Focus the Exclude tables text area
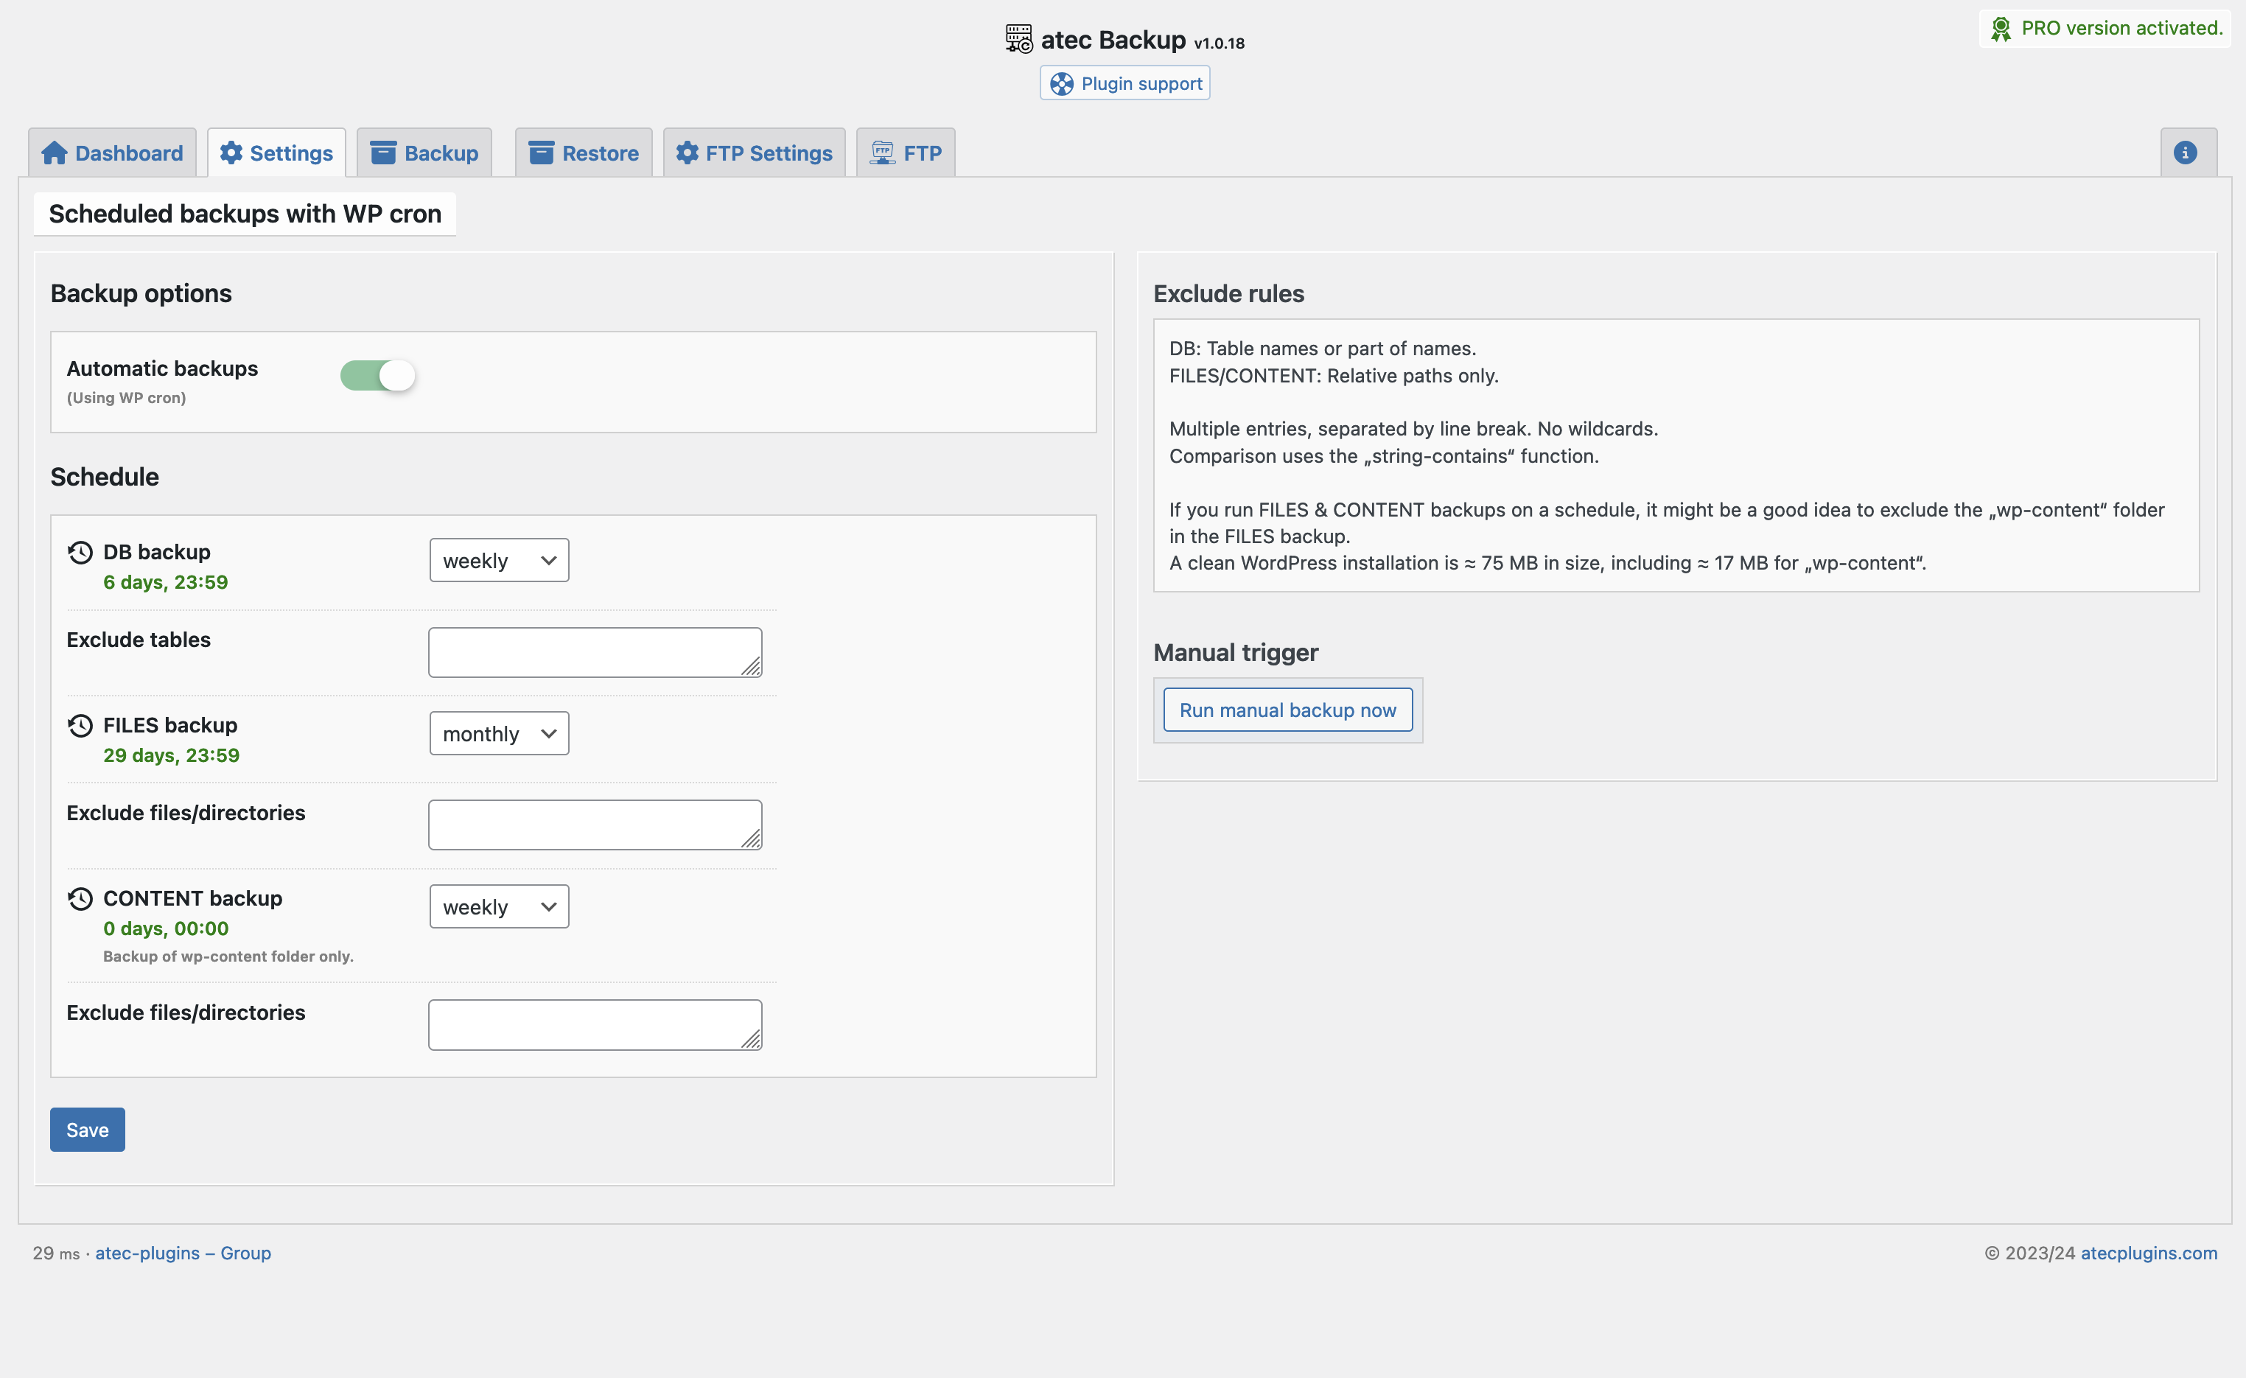The width and height of the screenshot is (2246, 1378). tap(595, 653)
